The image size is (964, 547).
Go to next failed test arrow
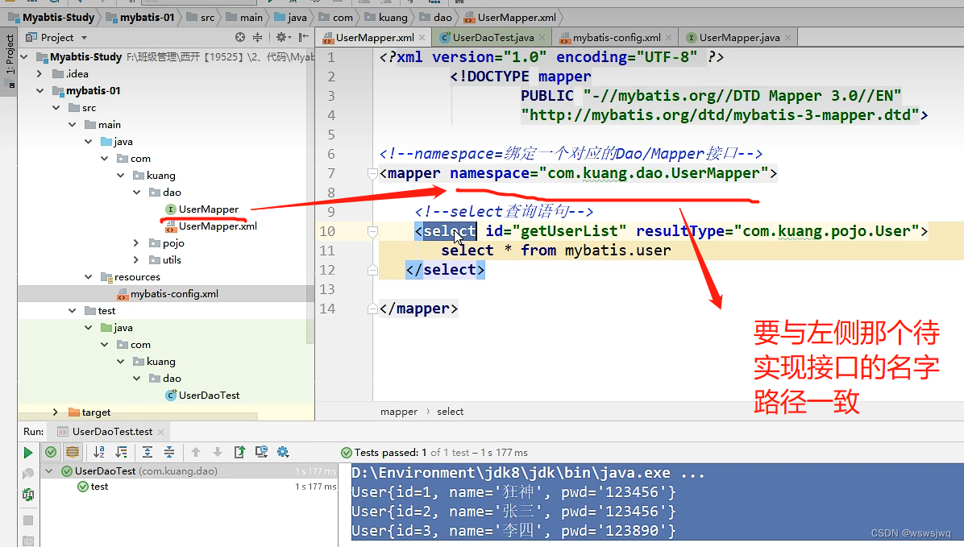point(218,453)
